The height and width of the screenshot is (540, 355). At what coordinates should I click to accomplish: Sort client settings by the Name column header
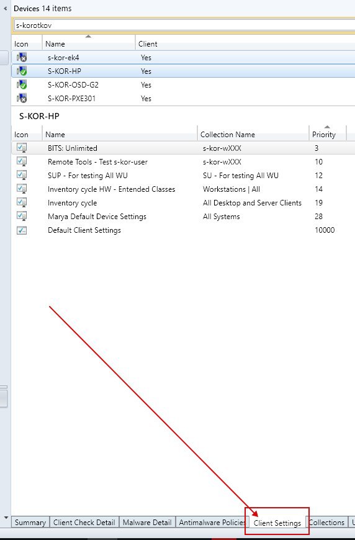[120, 134]
